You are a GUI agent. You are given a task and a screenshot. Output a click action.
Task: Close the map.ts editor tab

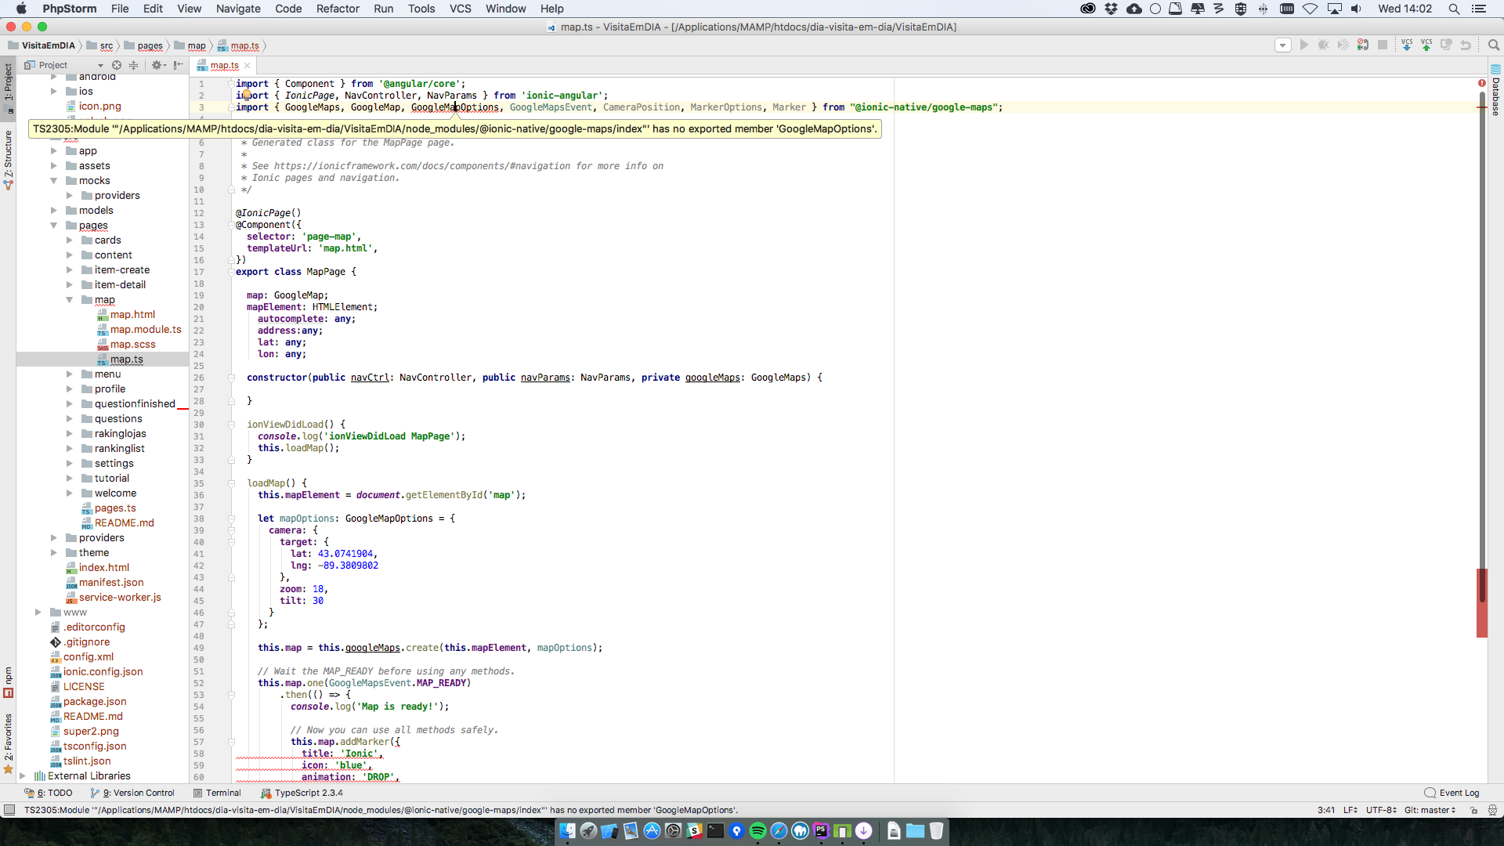point(248,66)
